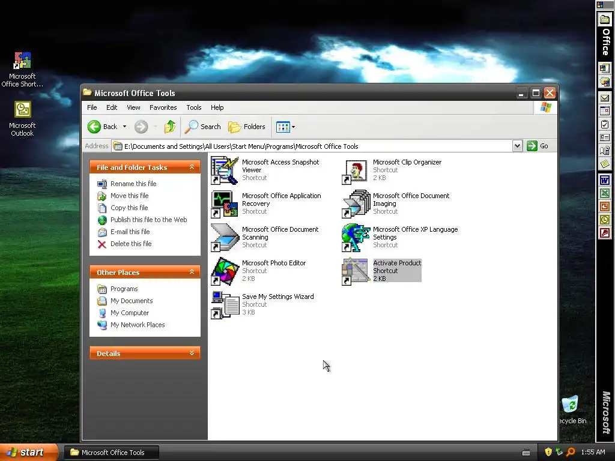This screenshot has width=615, height=461.
Task: Click the Back button
Action: click(103, 127)
